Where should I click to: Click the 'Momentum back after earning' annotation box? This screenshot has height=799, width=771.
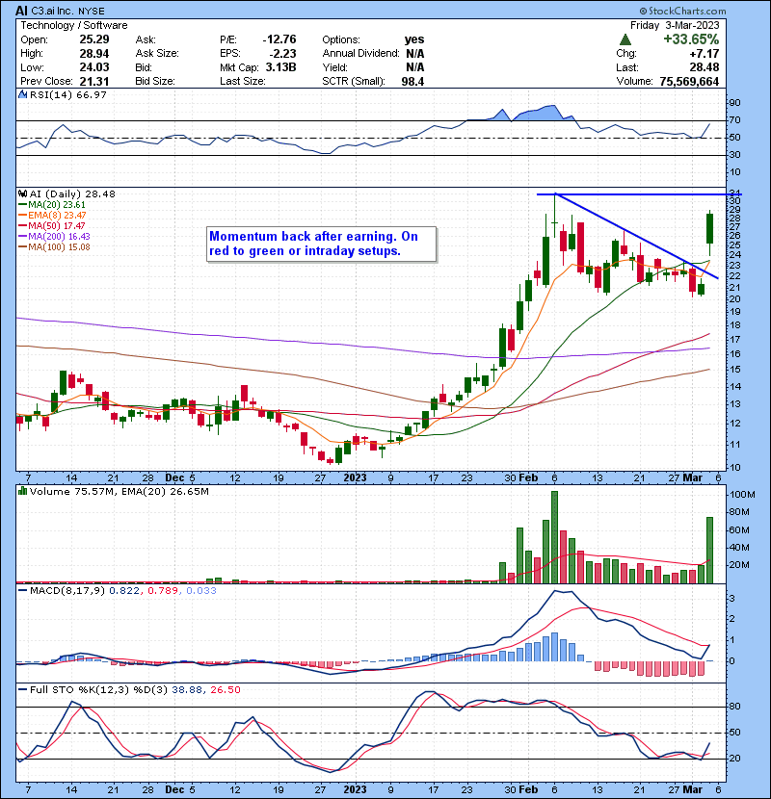tap(322, 245)
